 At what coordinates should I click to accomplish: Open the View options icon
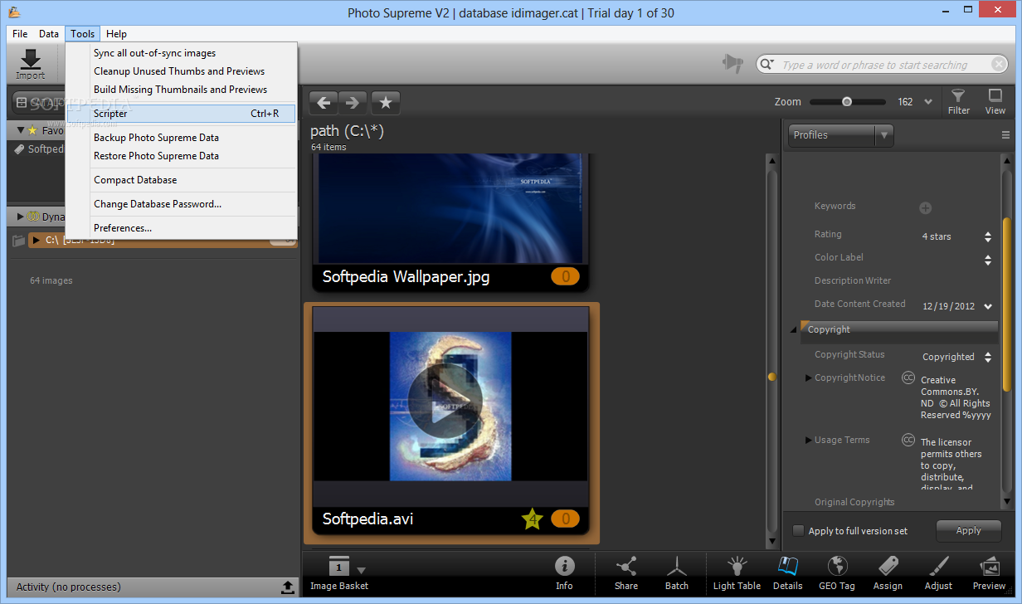(995, 101)
